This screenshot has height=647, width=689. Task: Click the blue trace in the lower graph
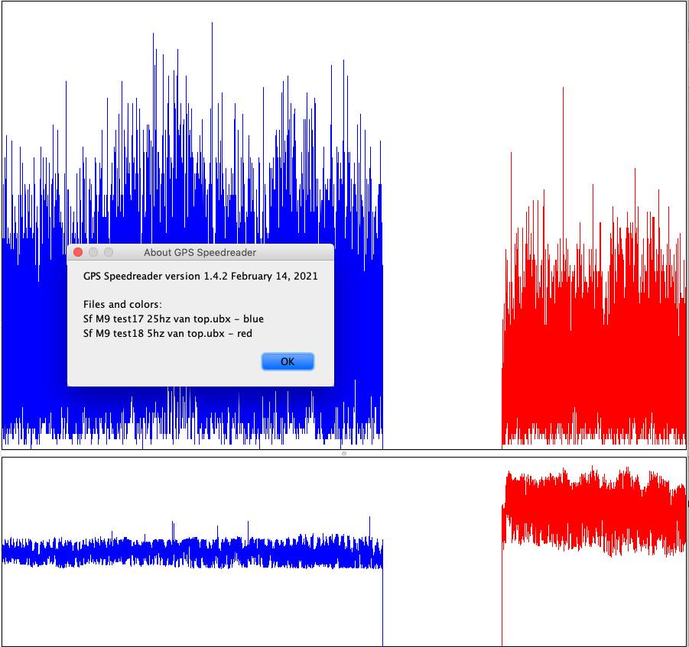click(191, 552)
